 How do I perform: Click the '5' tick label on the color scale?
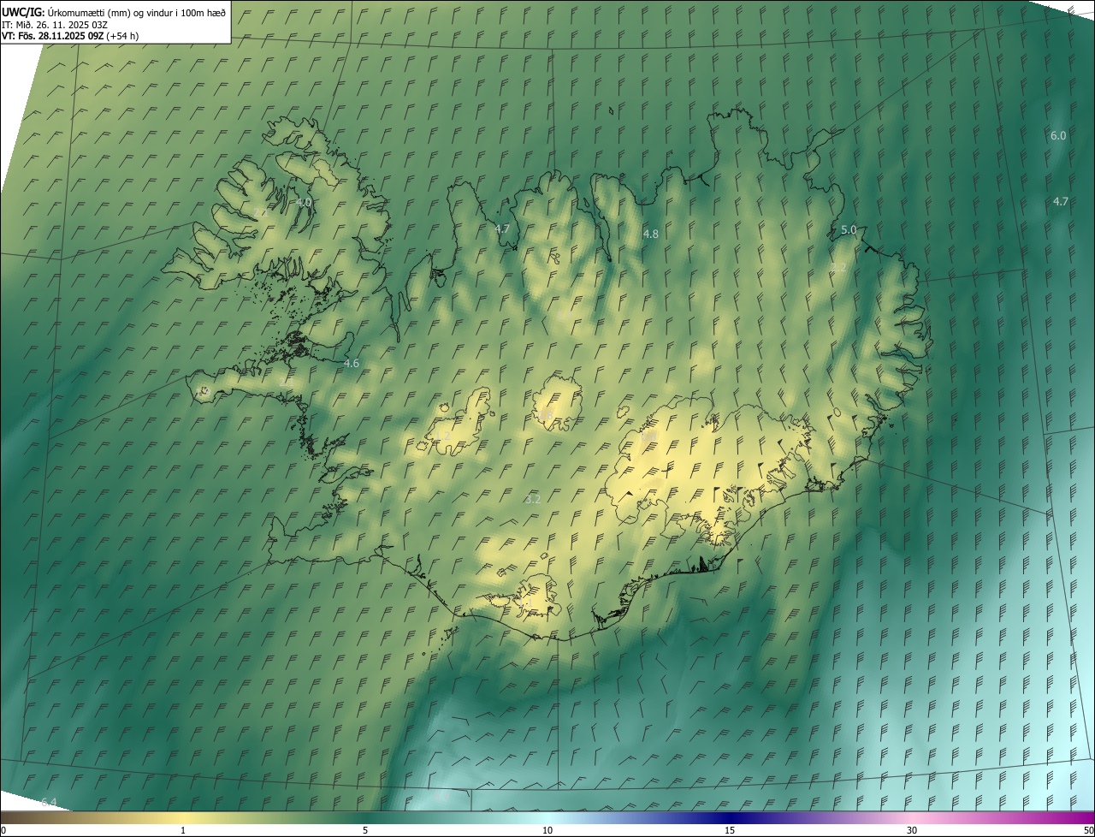click(365, 830)
